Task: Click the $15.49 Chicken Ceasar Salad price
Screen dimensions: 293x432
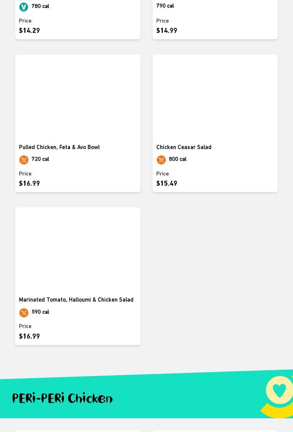Action: click(x=167, y=183)
